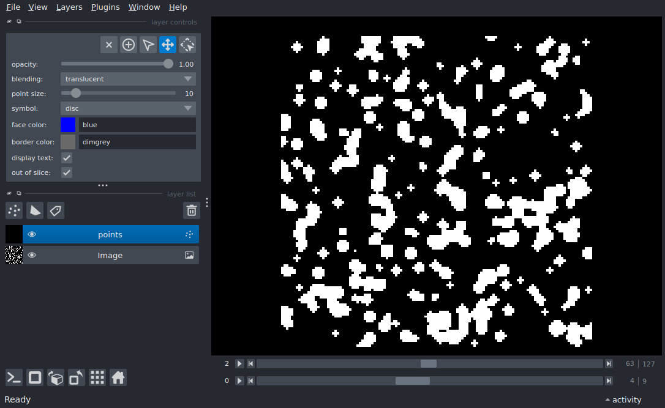Expand the activity panel
Image resolution: width=665 pixels, height=408 pixels.
coord(623,399)
